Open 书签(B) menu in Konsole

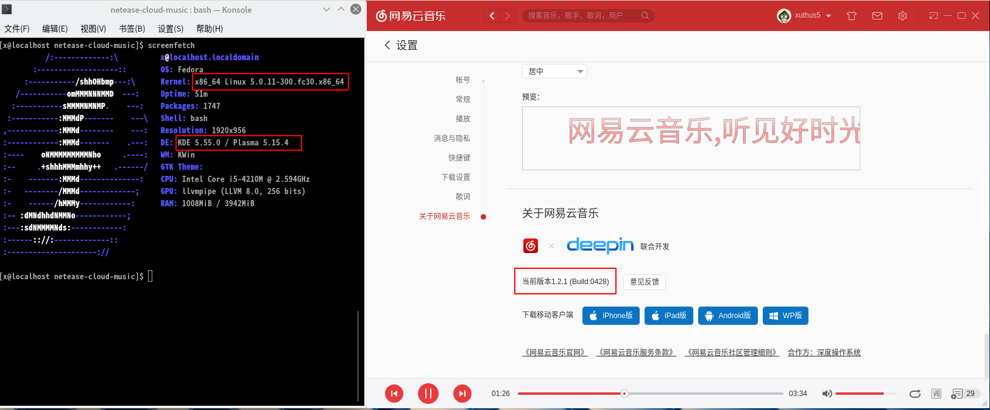(132, 29)
